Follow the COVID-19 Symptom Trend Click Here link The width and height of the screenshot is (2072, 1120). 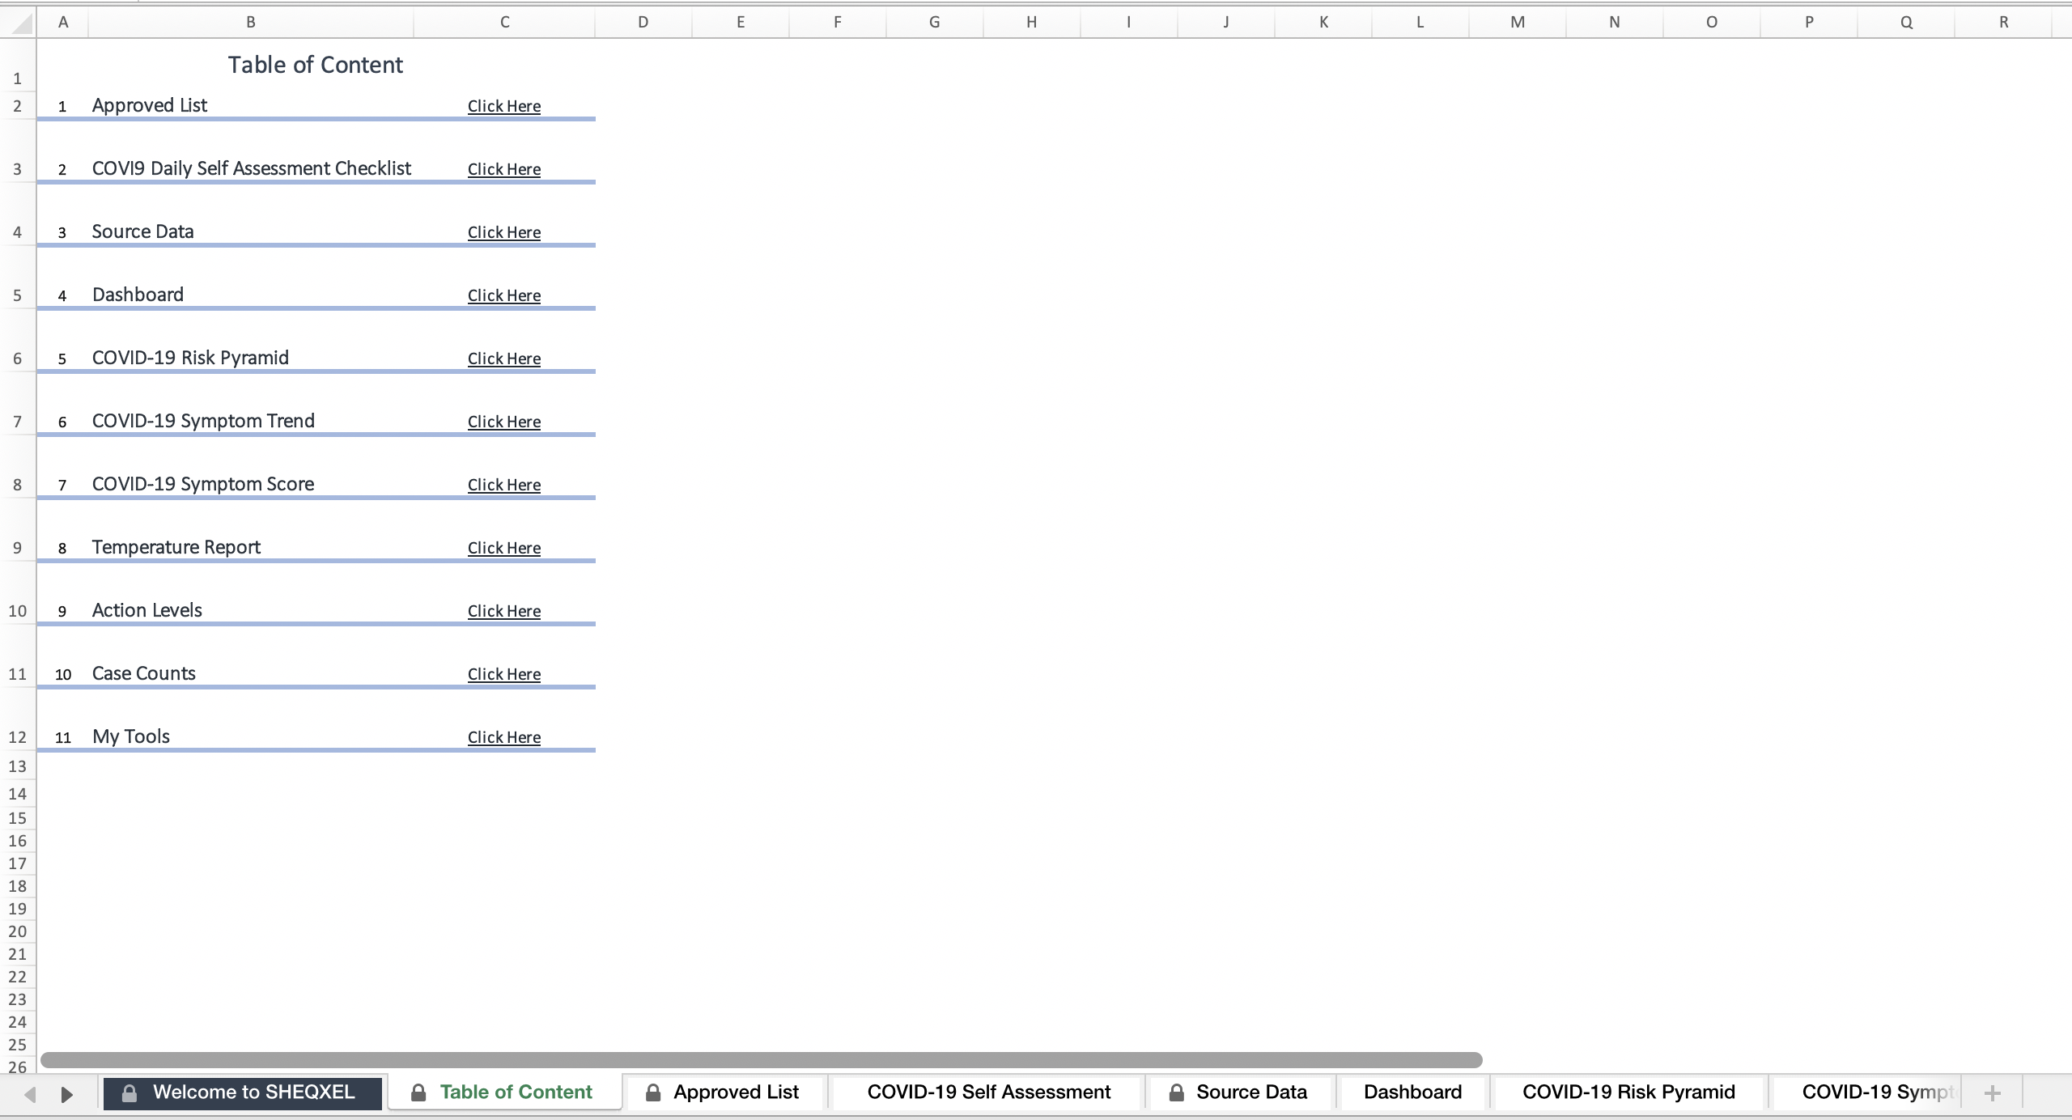pyautogui.click(x=504, y=422)
